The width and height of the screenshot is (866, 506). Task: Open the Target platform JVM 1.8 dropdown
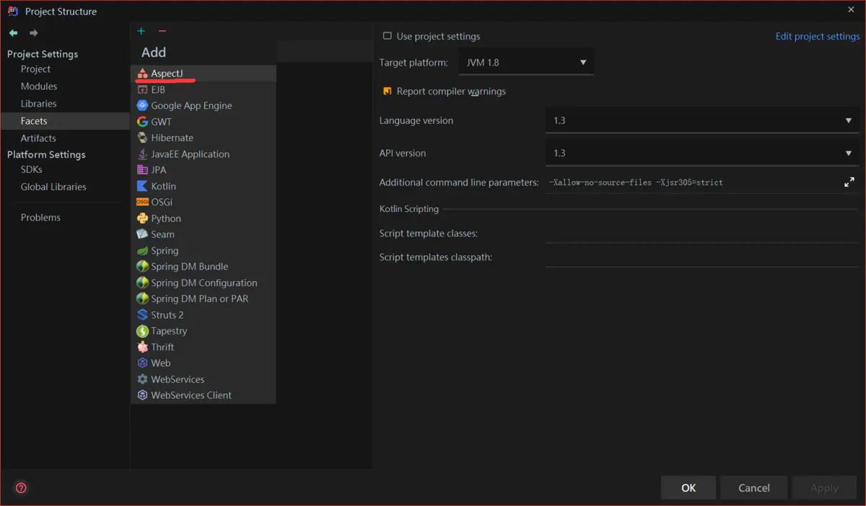coord(525,63)
